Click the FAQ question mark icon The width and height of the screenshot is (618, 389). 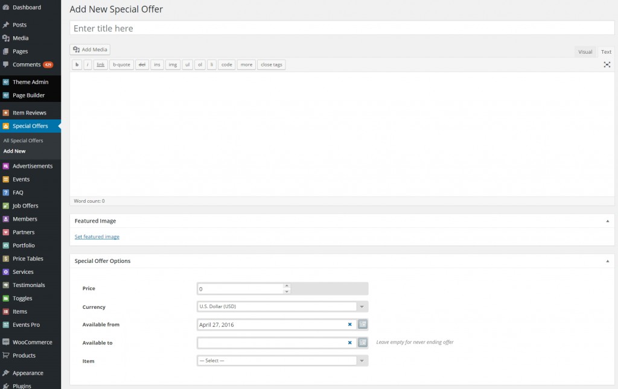pos(6,192)
